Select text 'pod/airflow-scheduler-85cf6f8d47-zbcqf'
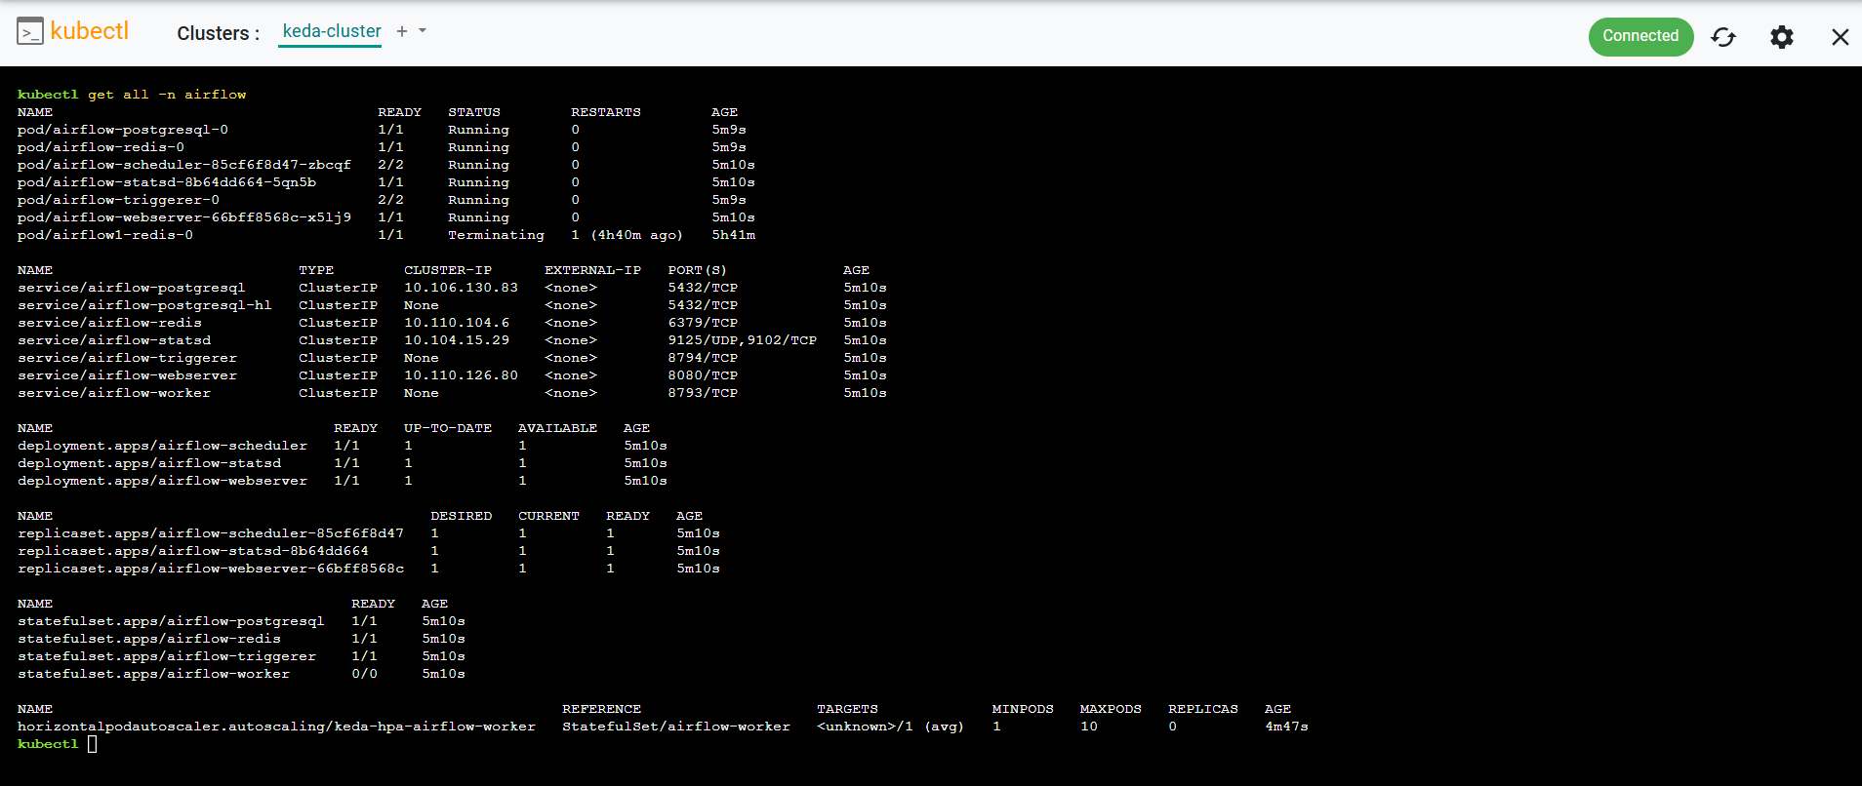 (184, 165)
